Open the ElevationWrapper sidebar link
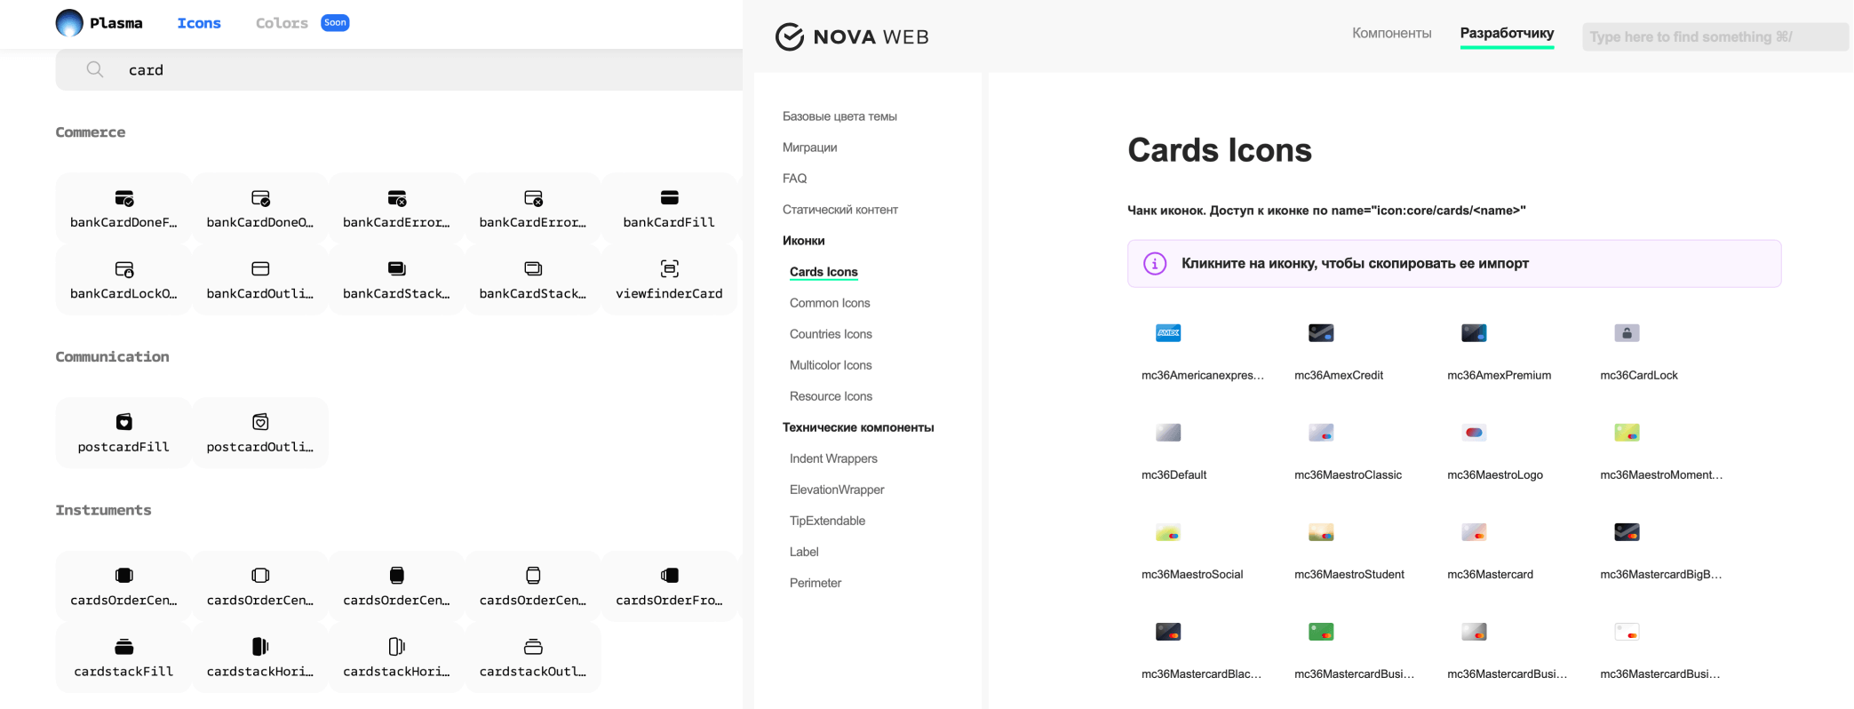 (x=837, y=490)
